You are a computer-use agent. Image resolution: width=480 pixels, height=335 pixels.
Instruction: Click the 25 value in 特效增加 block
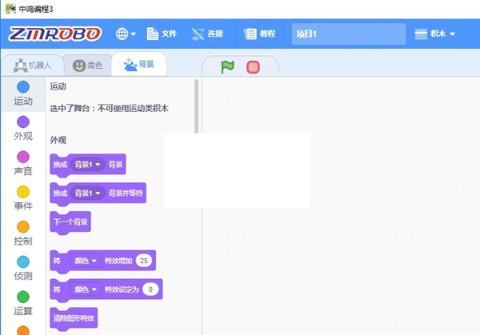coord(144,261)
